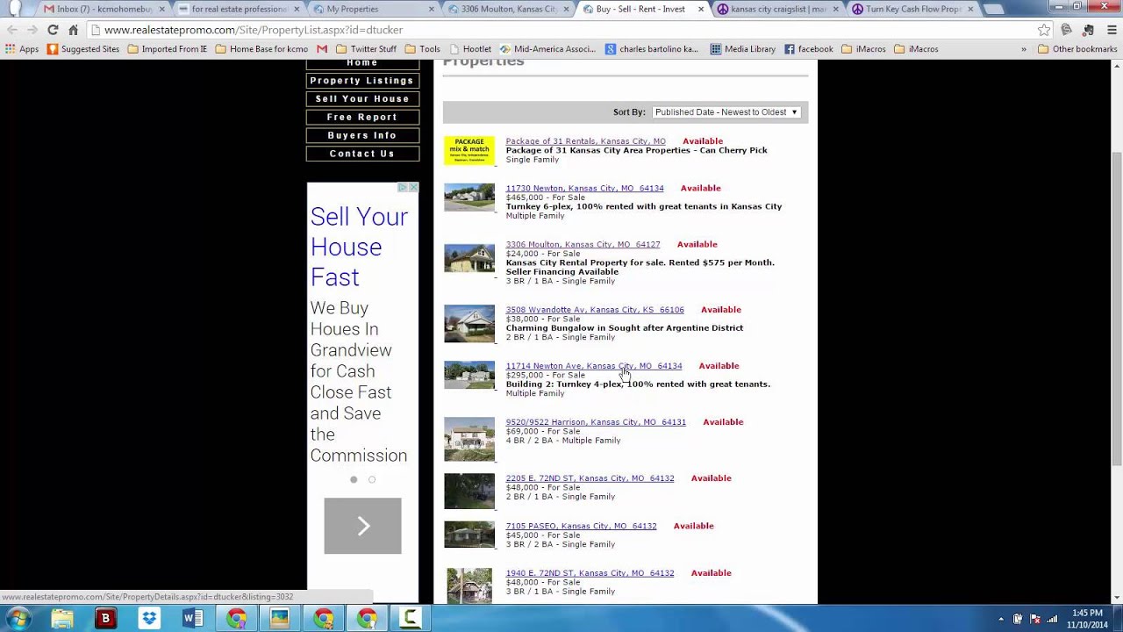Viewport: 1123px width, 632px height.
Task: Open Apps shortcut in bookmarks bar
Action: click(22, 49)
